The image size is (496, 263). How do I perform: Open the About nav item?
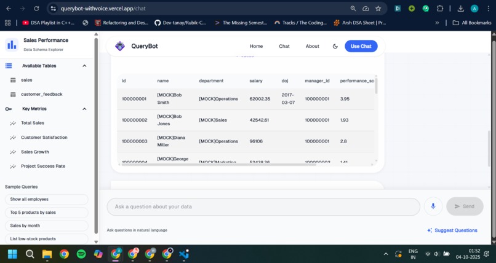312,46
